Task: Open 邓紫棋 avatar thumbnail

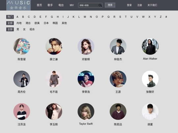Action: [86, 46]
